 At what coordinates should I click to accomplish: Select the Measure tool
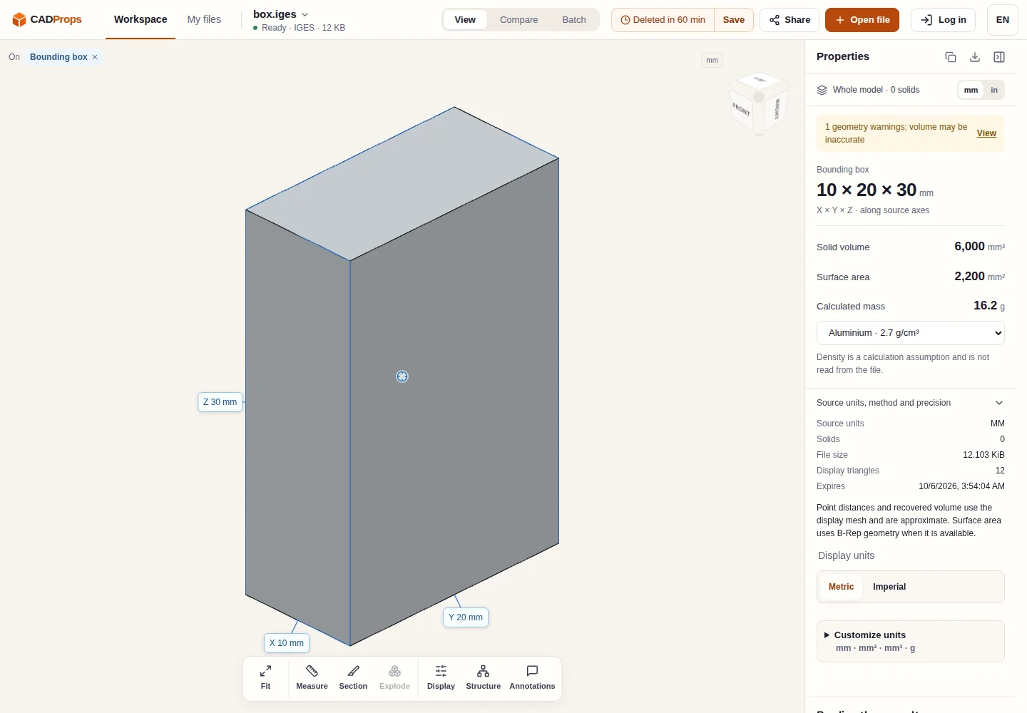click(312, 677)
